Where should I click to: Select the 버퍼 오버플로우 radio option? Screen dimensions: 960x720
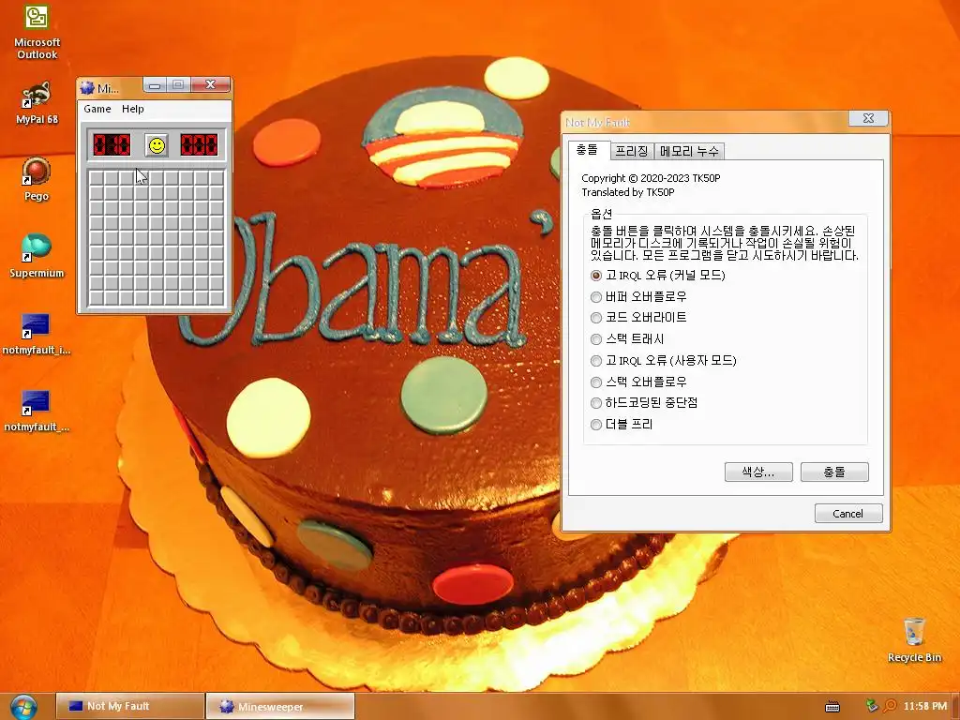[595, 297]
